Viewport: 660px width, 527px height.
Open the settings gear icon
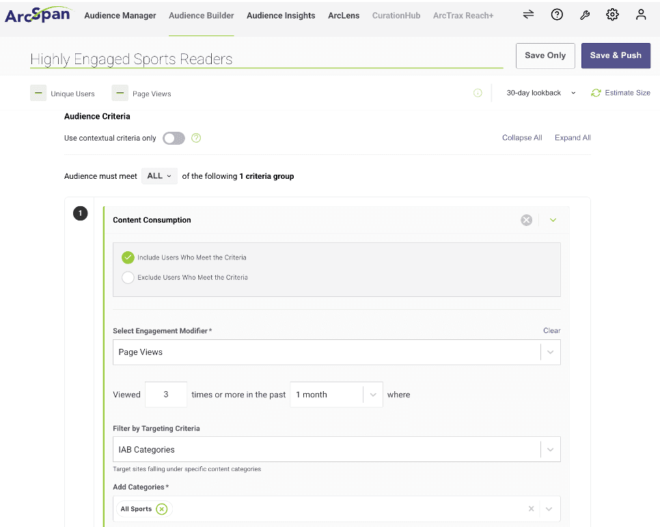coord(612,15)
